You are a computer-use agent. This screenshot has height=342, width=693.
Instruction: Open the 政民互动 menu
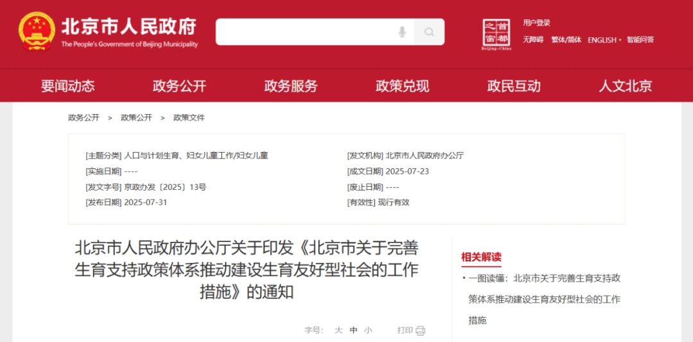[513, 86]
